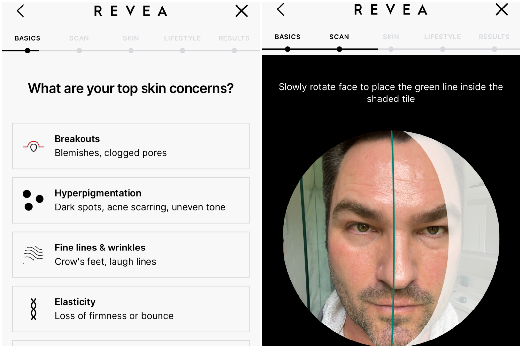Switch to LIFESTYLE tab on left screen
This screenshot has height=348, width=522.
182,38
